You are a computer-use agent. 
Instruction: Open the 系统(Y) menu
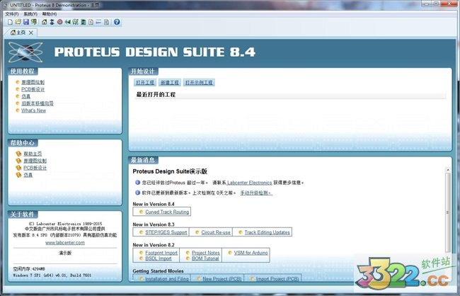pyautogui.click(x=30, y=13)
